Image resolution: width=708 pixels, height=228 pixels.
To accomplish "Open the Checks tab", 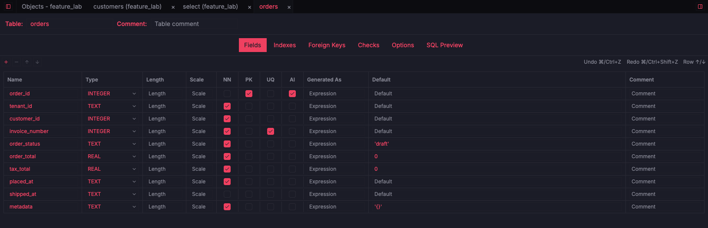I will [x=368, y=45].
